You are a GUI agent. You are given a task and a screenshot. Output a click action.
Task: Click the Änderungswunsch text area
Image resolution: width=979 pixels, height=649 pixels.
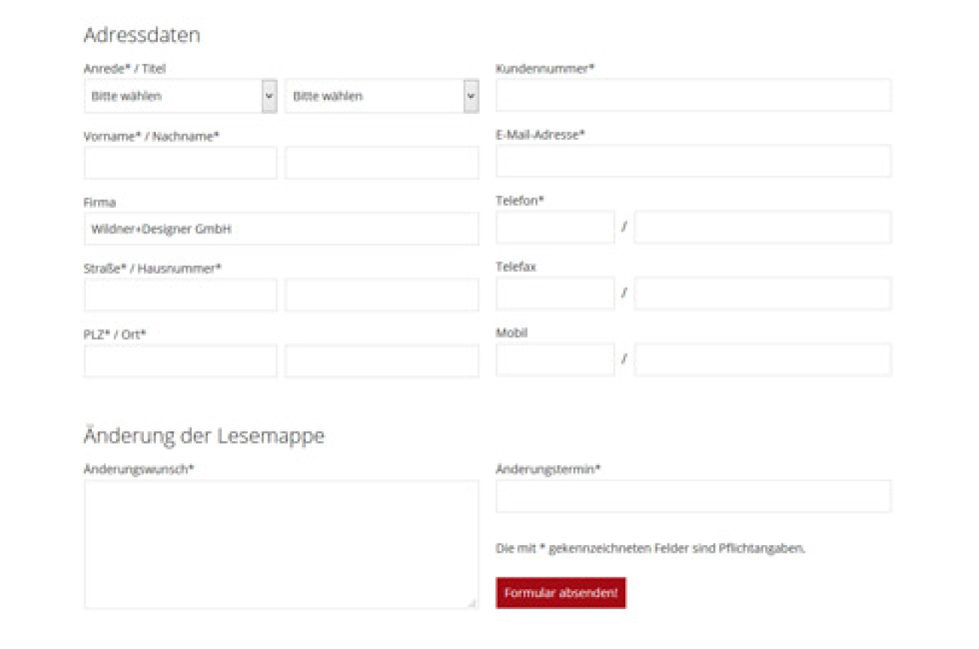coord(281,544)
